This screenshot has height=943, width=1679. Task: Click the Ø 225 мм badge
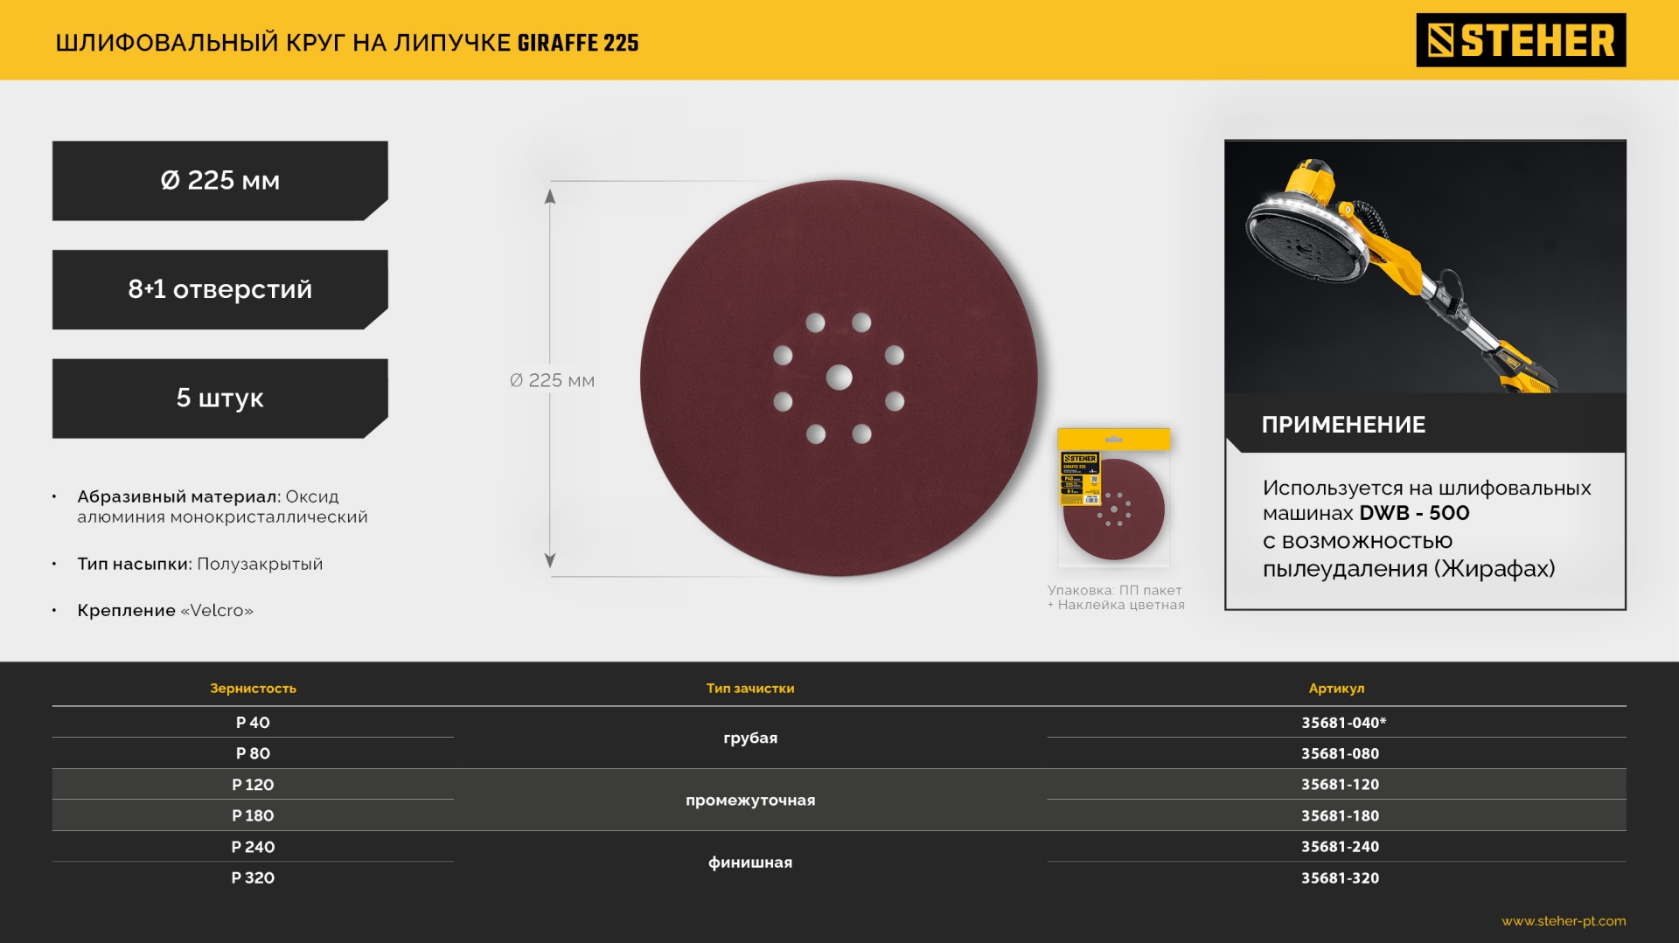click(219, 181)
